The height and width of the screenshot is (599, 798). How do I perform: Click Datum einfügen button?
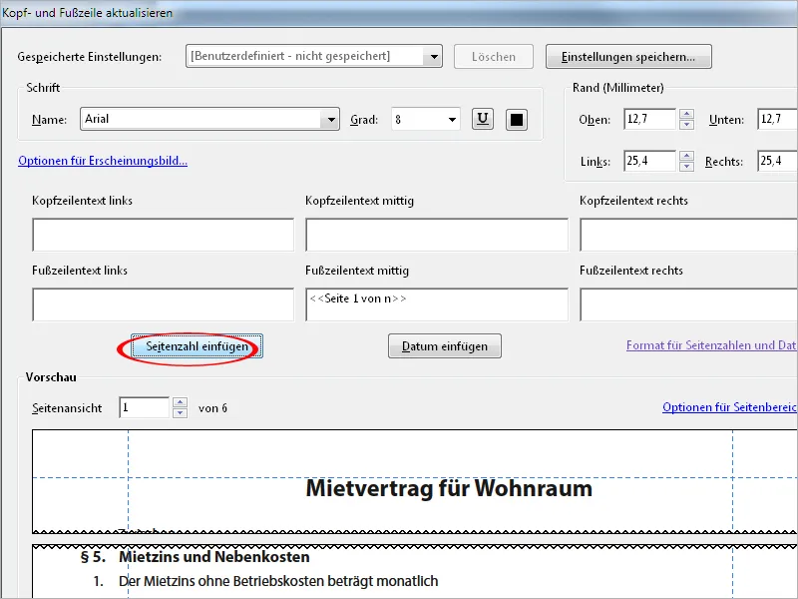tap(445, 346)
